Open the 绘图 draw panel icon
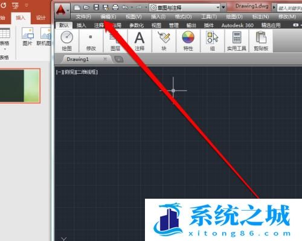 (66, 41)
